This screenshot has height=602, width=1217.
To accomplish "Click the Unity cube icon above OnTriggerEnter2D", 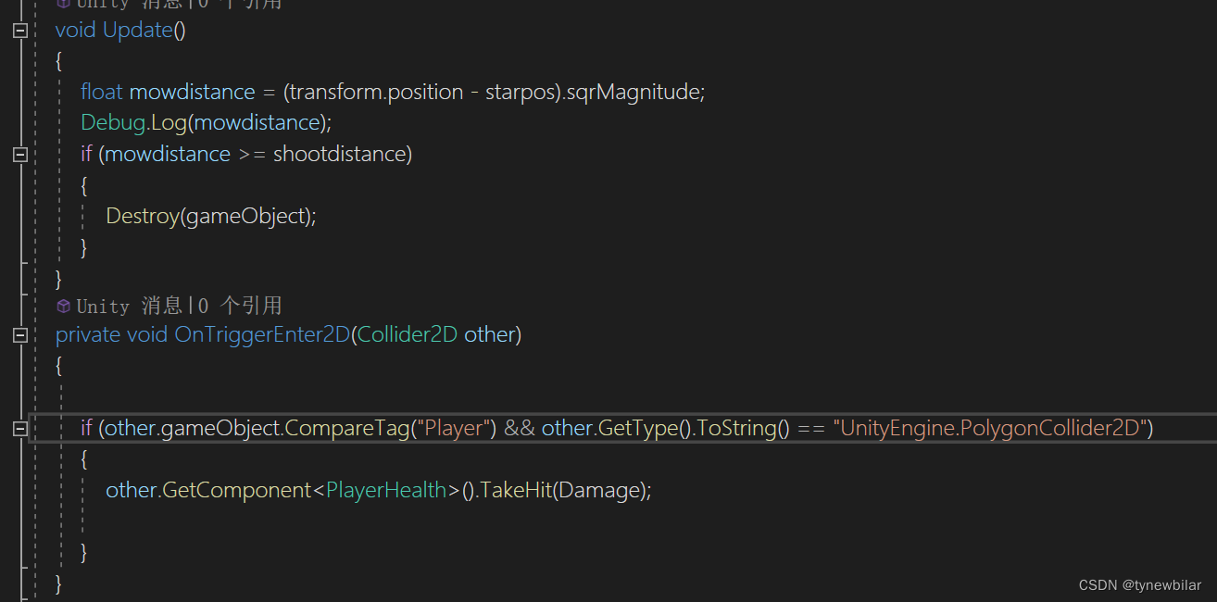I will point(62,306).
